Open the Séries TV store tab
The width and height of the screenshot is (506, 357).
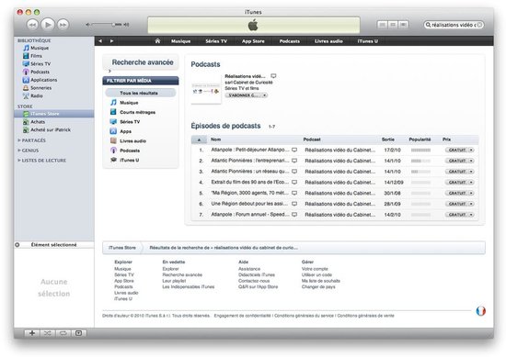click(x=216, y=41)
